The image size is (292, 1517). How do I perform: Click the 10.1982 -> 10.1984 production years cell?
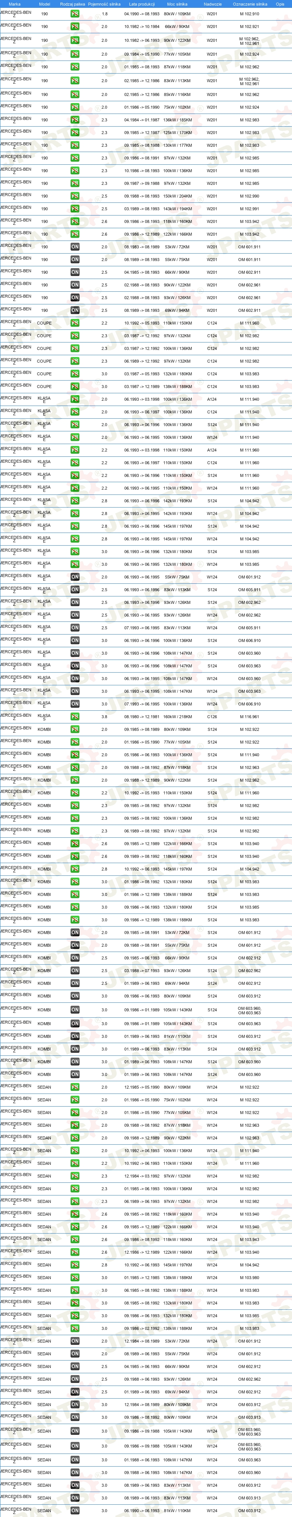[142, 27]
